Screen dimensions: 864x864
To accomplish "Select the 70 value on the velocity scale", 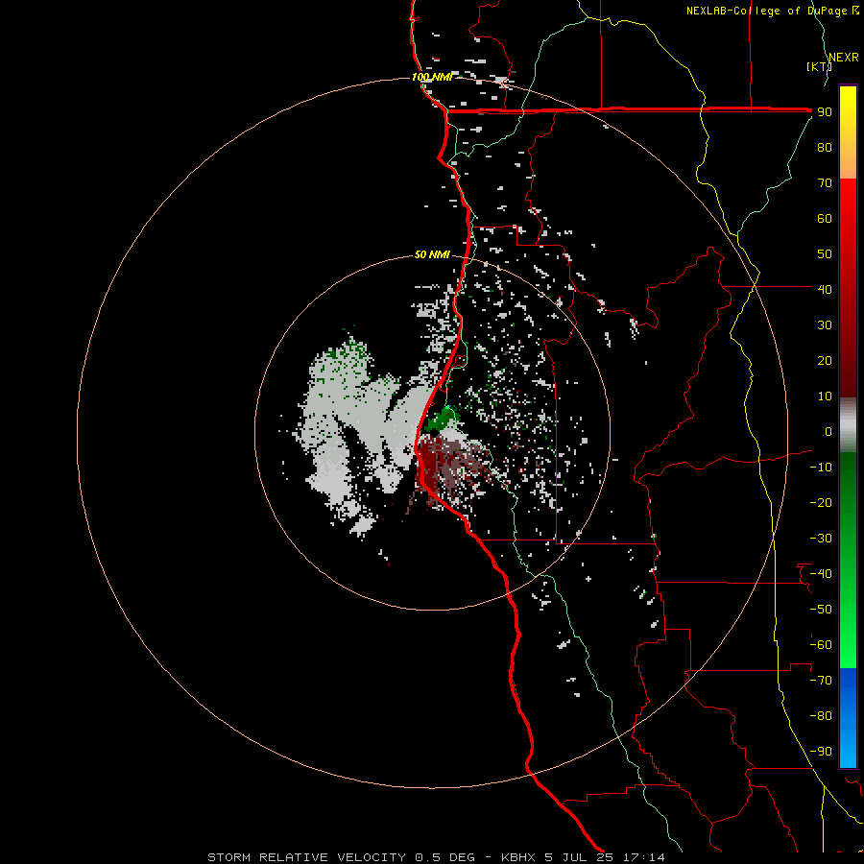I will click(825, 183).
